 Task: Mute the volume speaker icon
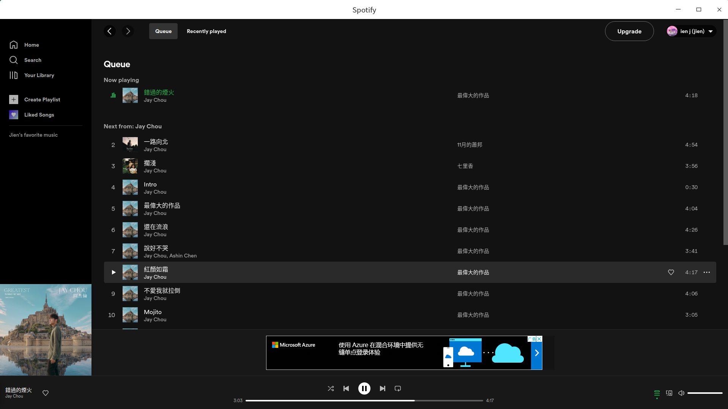click(681, 393)
